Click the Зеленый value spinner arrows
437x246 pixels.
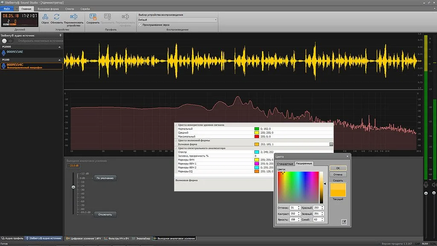click(x=323, y=214)
